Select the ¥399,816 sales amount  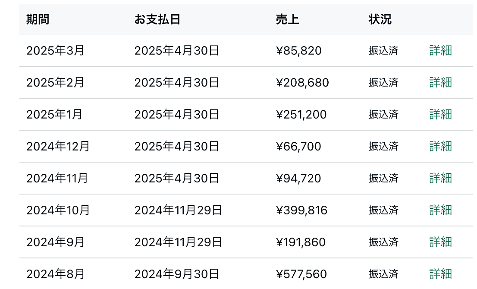click(x=301, y=210)
